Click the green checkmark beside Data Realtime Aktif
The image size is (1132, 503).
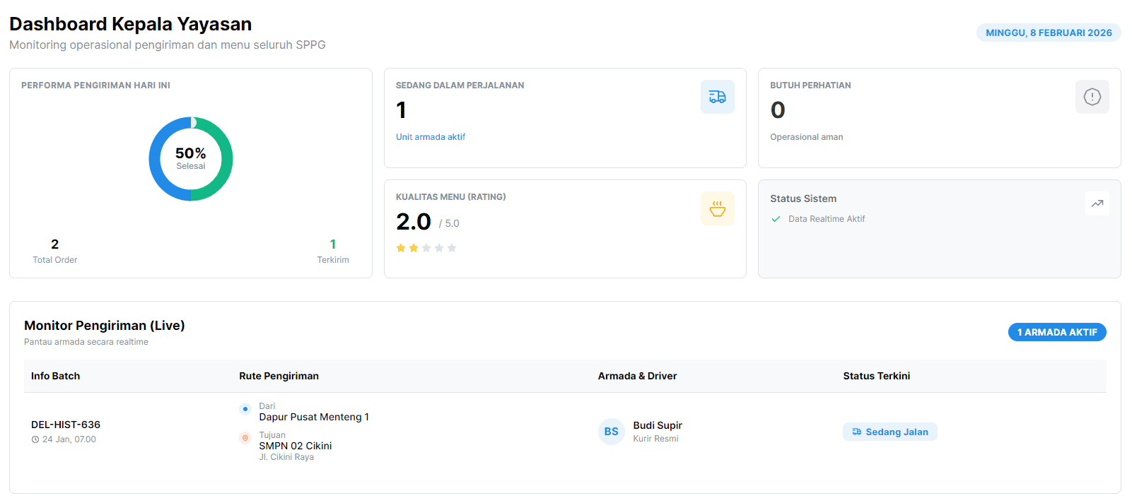coord(776,219)
